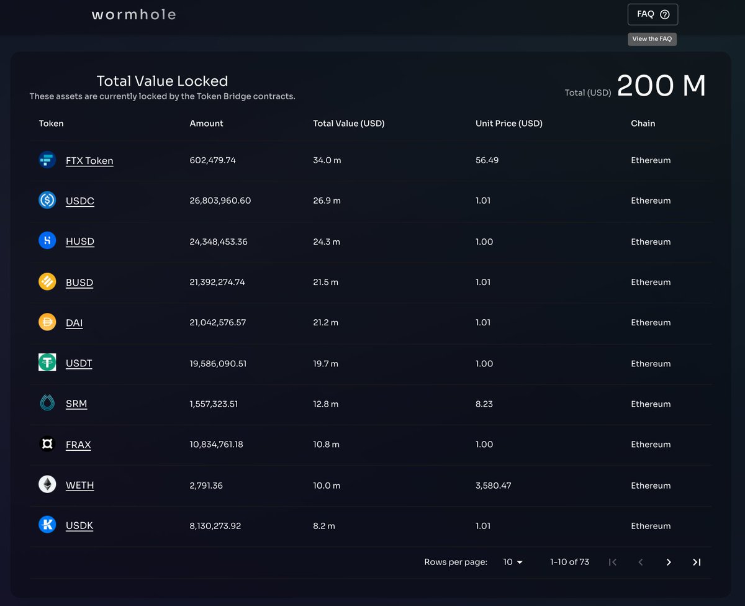This screenshot has width=745, height=606.
Task: Click the amount 21,392,274.74
Action: coord(217,282)
